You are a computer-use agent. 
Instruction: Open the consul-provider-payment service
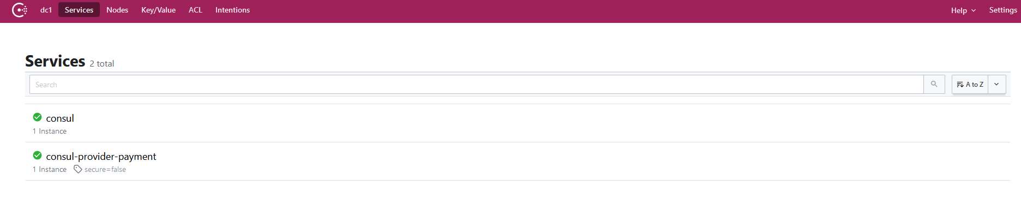[101, 156]
